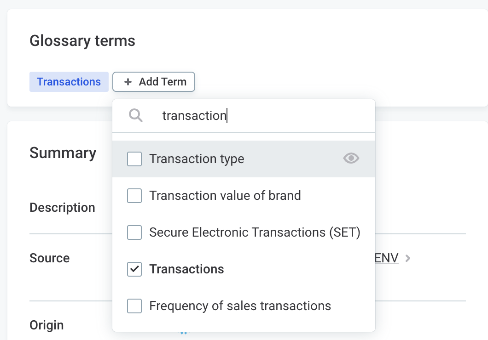Click the Origin section label

click(x=46, y=325)
